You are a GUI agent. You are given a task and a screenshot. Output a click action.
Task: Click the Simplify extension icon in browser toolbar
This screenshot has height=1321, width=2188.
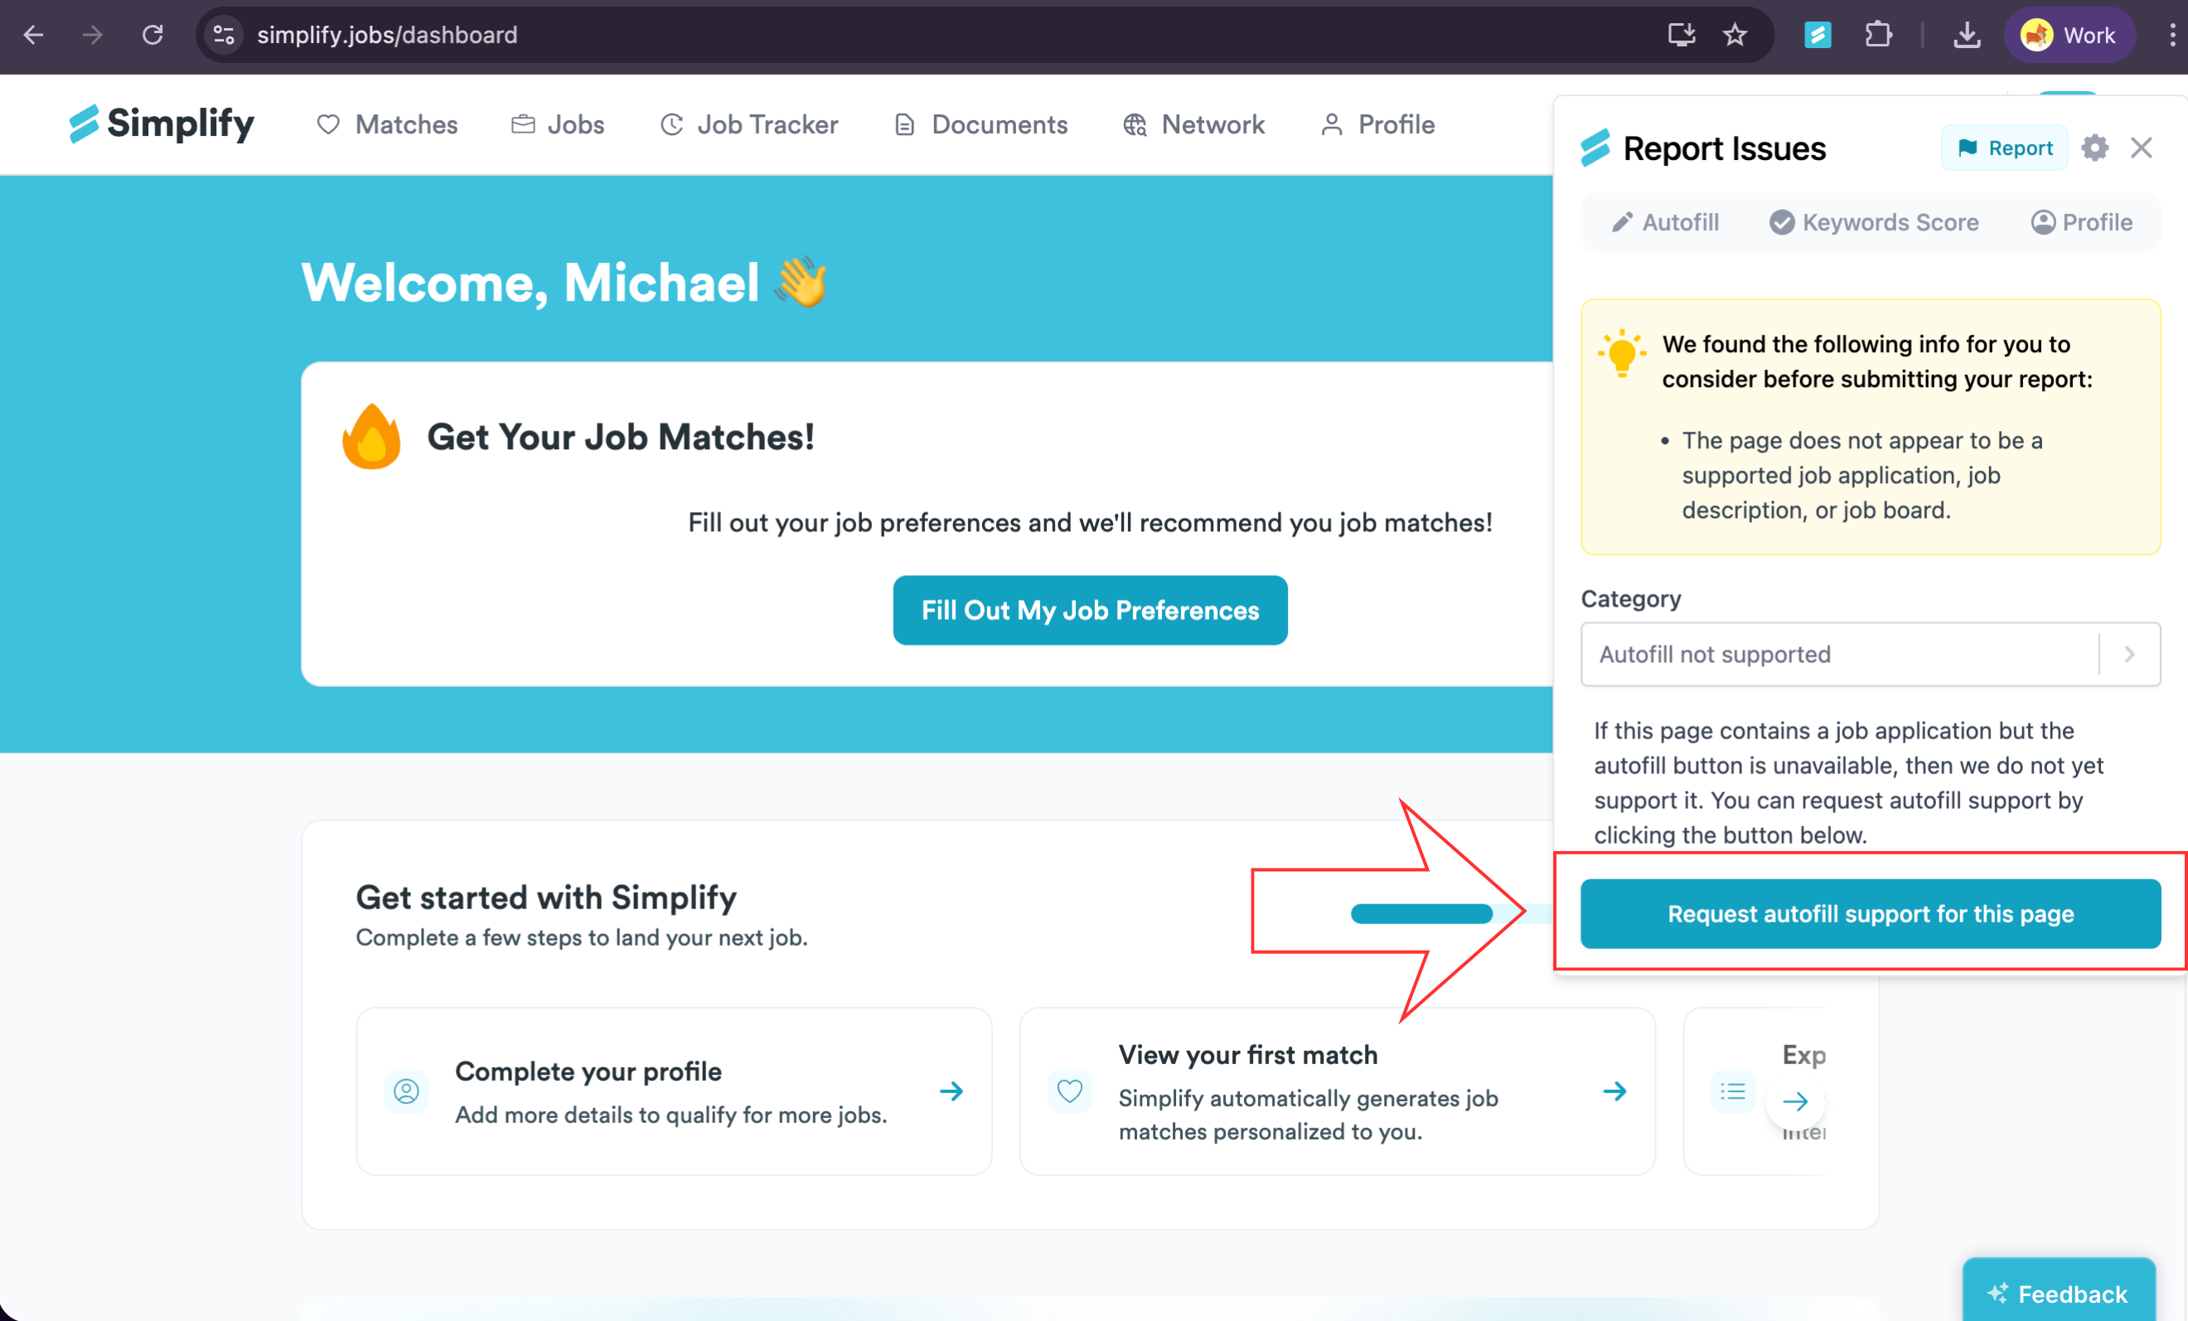click(1817, 36)
